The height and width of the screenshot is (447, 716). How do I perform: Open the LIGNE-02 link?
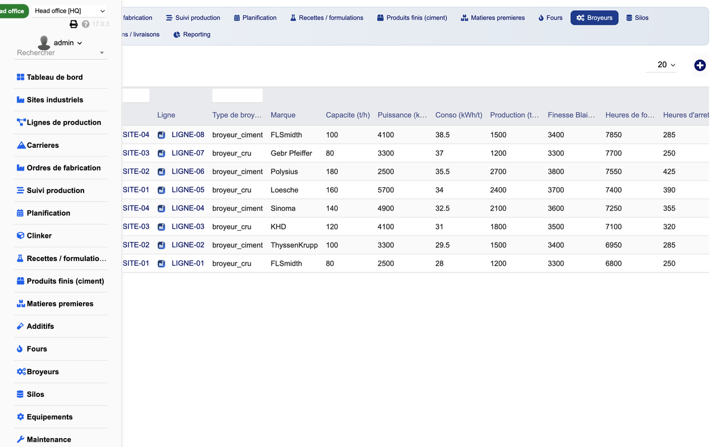pos(188,245)
